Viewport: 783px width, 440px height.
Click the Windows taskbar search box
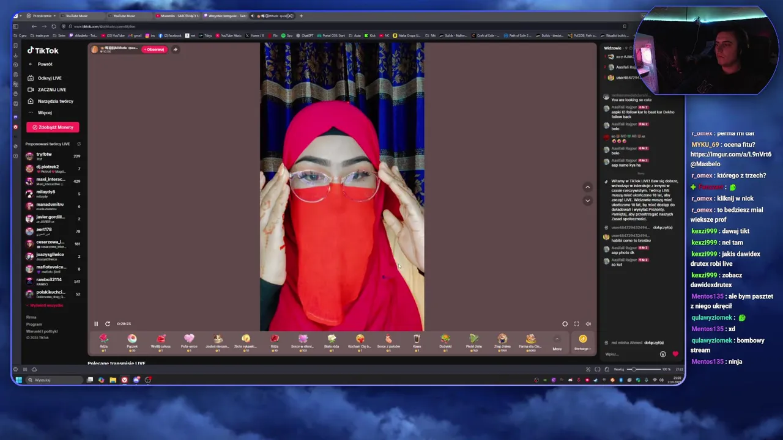[x=54, y=380]
